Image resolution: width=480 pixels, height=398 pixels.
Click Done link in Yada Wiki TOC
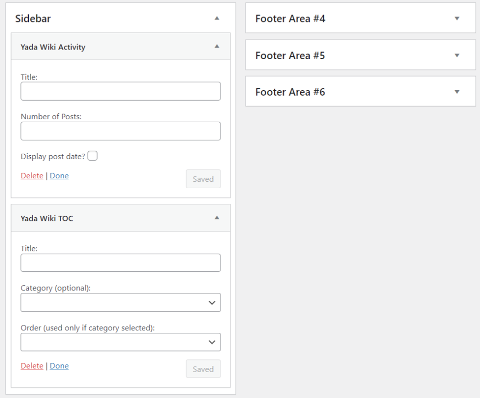(x=59, y=366)
